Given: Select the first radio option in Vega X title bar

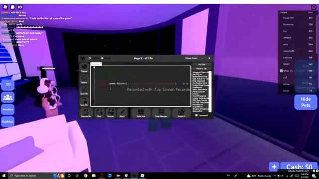Looking at the screenshot, I should coord(90,58).
